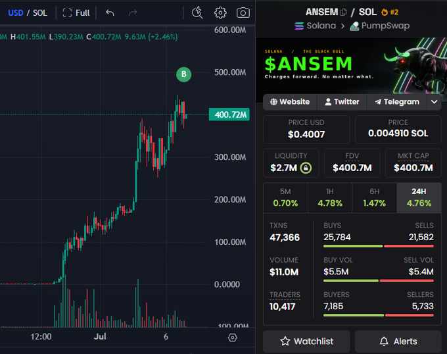The width and height of the screenshot is (447, 354).
Task: Open the chart in Full screen
Action: point(76,13)
